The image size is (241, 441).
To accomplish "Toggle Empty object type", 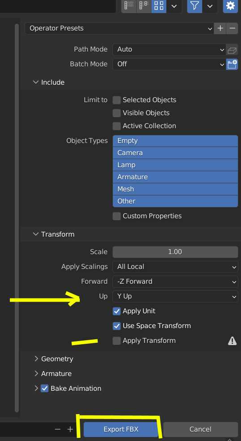I will tap(175, 141).
